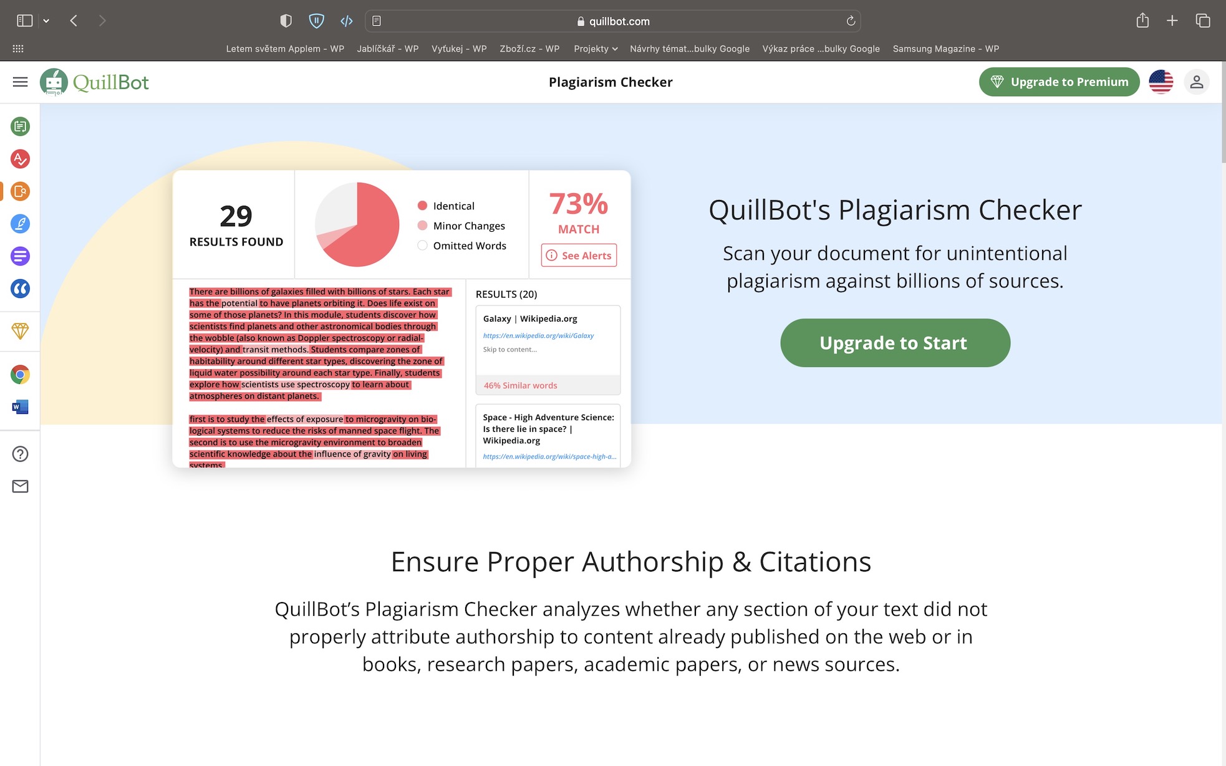Click the Upgrade to Premium button

click(1059, 82)
